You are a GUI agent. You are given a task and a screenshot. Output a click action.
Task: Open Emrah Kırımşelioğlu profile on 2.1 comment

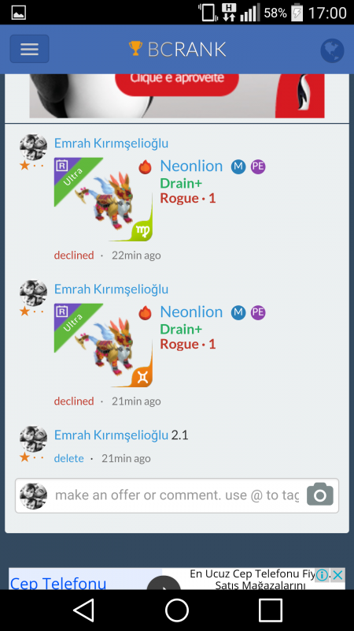[x=111, y=435]
